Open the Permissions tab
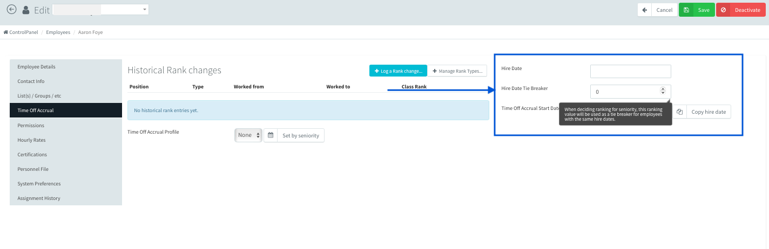The image size is (769, 249). pyautogui.click(x=66, y=125)
